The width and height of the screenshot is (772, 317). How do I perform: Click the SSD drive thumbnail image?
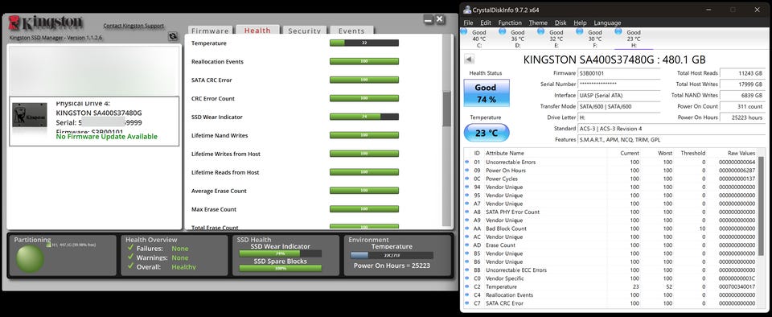pyautogui.click(x=30, y=115)
